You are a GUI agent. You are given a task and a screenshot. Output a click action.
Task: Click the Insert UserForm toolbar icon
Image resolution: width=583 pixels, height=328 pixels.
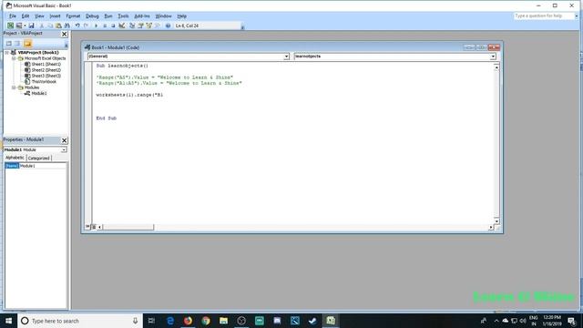(19, 26)
